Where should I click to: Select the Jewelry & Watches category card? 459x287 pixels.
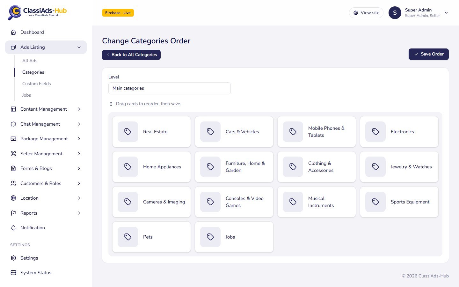[399, 167]
